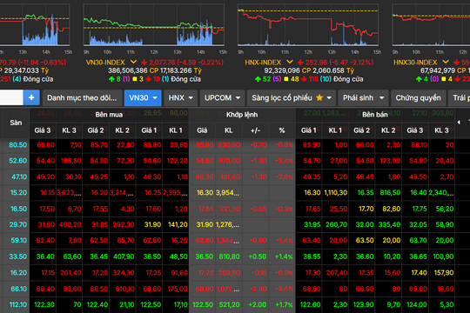Click the Khớp lệnh Giá column header

202,130
